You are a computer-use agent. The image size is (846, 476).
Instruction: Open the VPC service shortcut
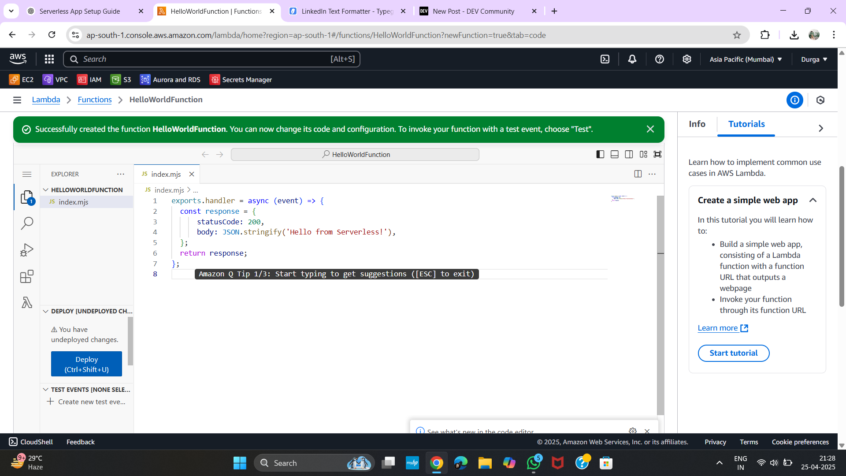point(55,80)
